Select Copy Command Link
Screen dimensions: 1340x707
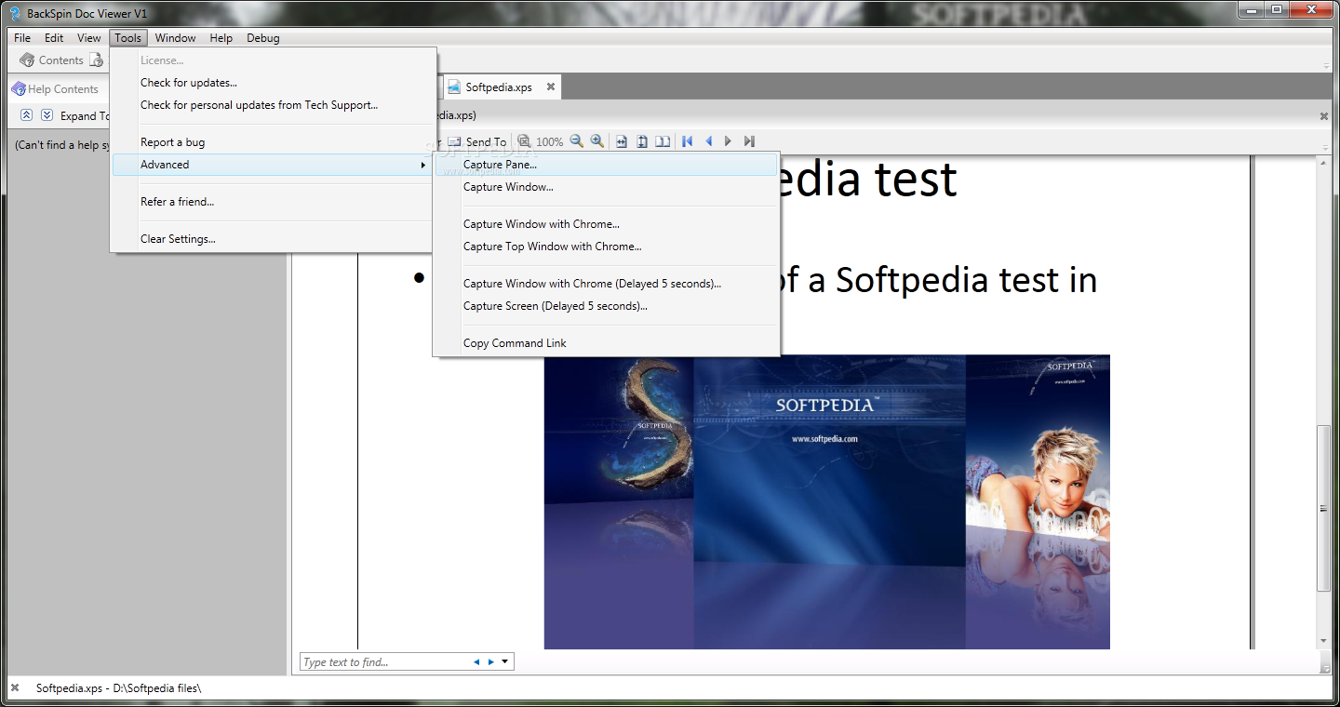(606, 343)
